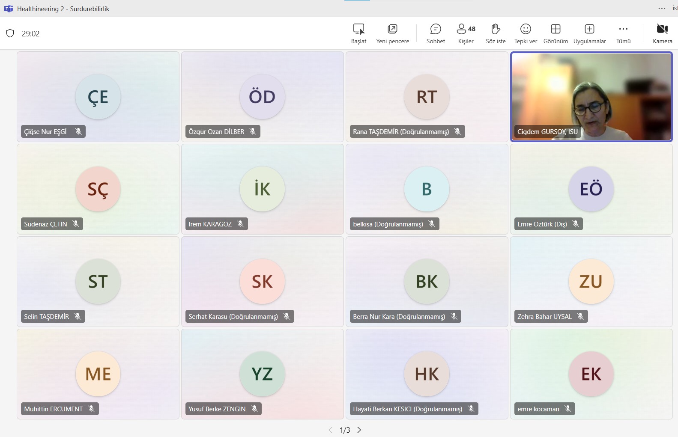Expand the Görünüm view options

coord(556,29)
